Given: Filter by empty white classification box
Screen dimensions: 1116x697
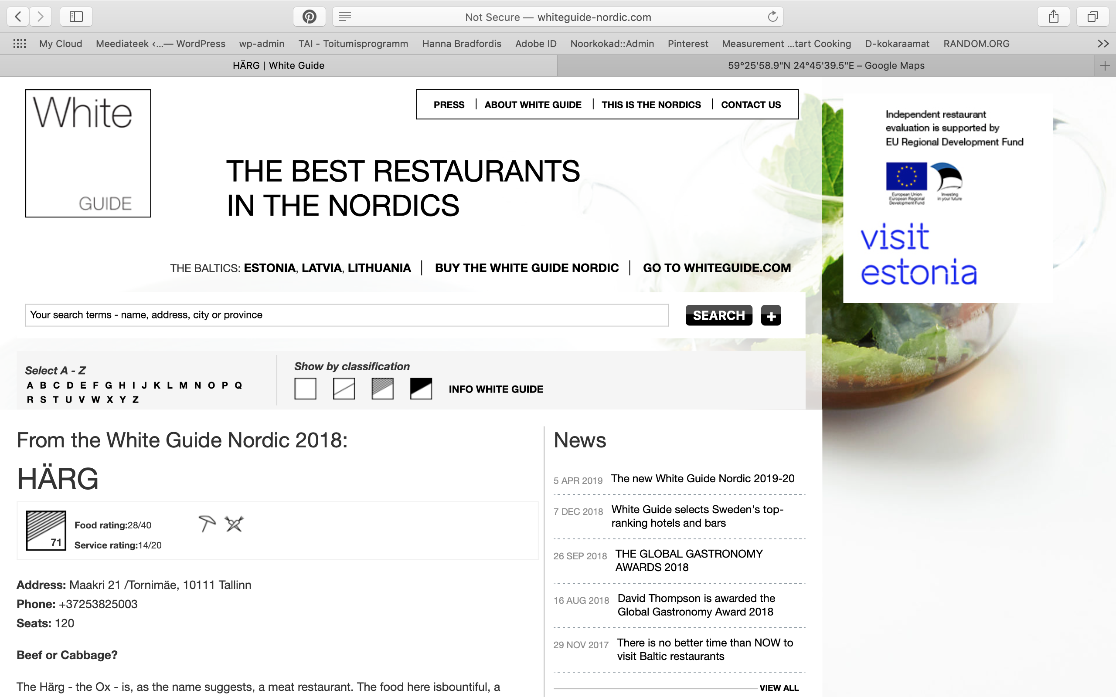Looking at the screenshot, I should [305, 389].
